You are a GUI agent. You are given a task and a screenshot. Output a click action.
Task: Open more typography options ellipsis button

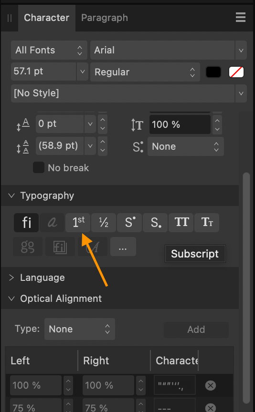123,247
